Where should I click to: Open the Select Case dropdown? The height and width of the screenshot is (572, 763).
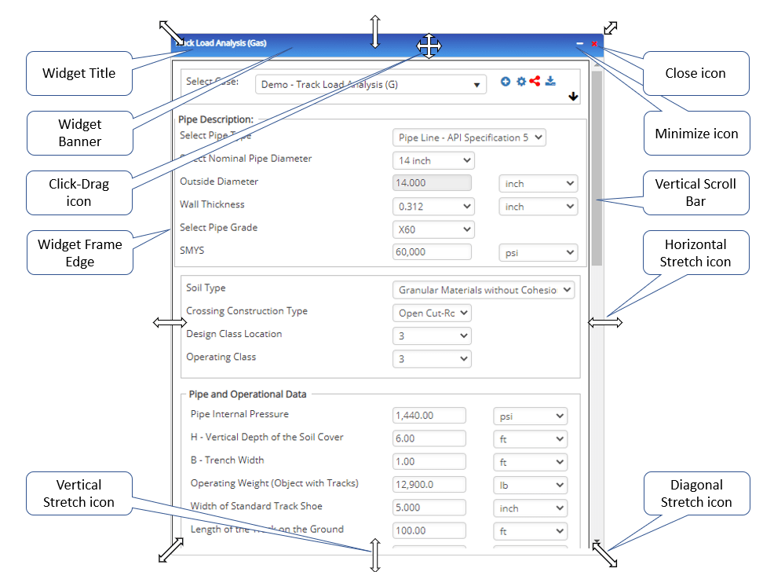(x=371, y=84)
